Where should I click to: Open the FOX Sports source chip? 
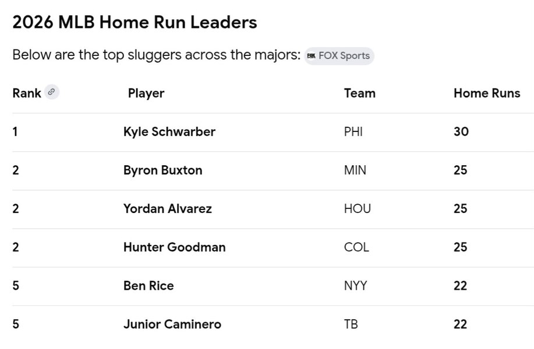pyautogui.click(x=339, y=56)
